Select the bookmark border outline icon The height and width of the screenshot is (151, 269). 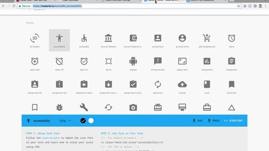(34, 107)
